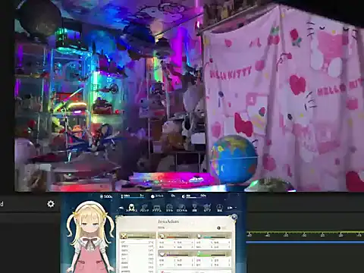Image resolution: width=364 pixels, height=273 pixels.
Task: Open the highlighted status menu icon
Action: click(x=131, y=208)
